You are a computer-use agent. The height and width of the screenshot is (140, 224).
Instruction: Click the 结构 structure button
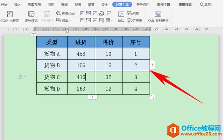click(121, 17)
